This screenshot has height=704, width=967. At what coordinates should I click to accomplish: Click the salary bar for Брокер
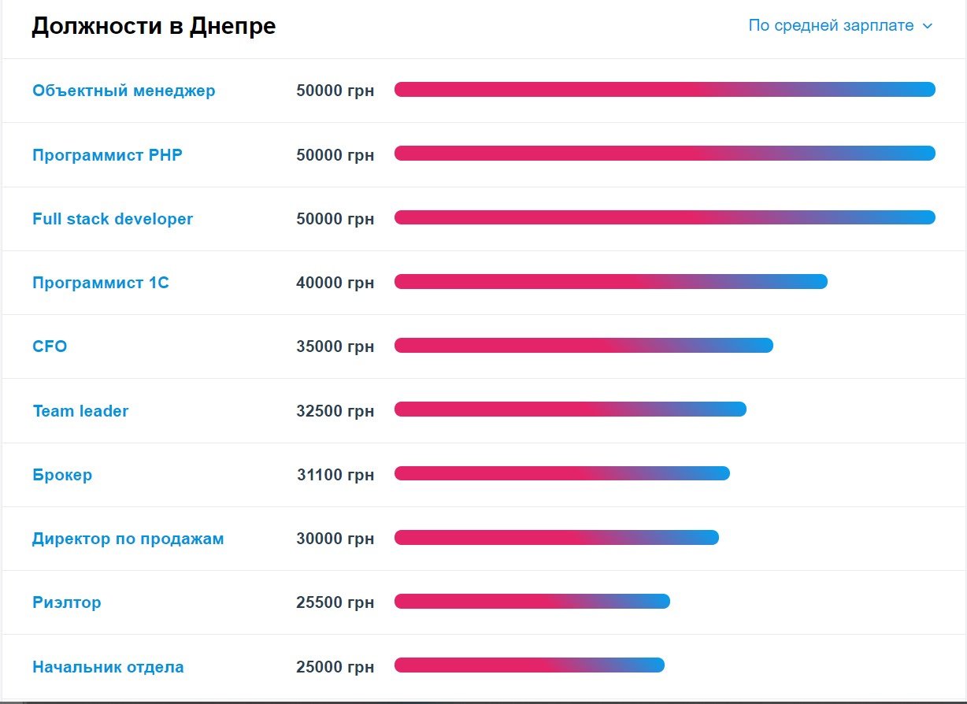(561, 473)
